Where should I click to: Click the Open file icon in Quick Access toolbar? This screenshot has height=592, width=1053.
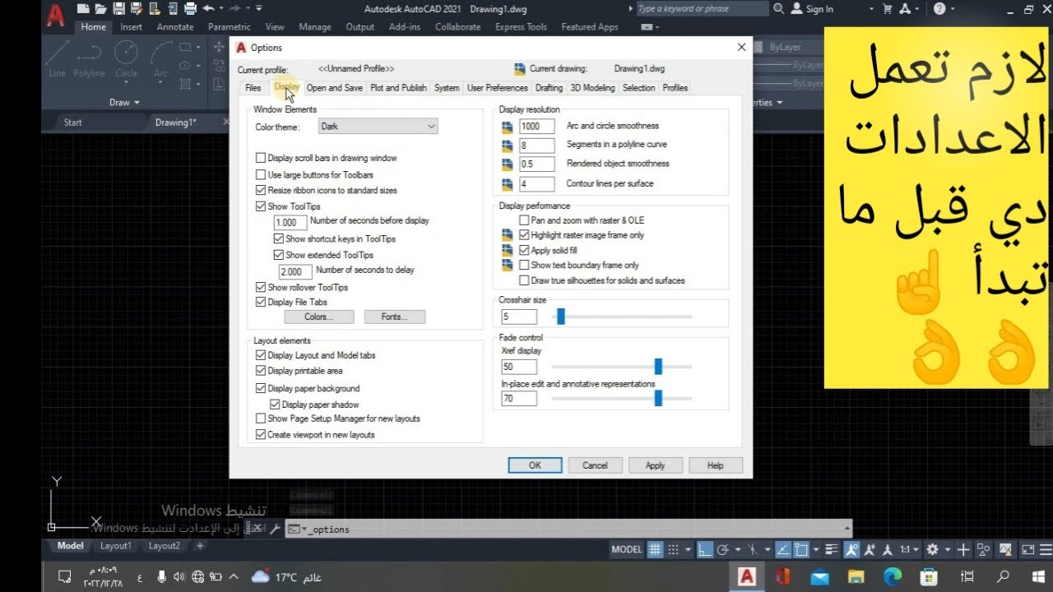[100, 9]
